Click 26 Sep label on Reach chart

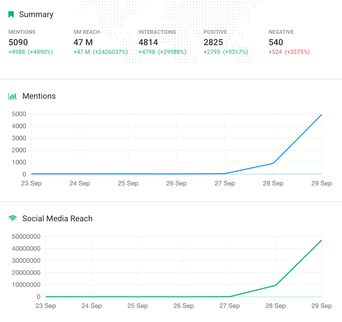184,306
